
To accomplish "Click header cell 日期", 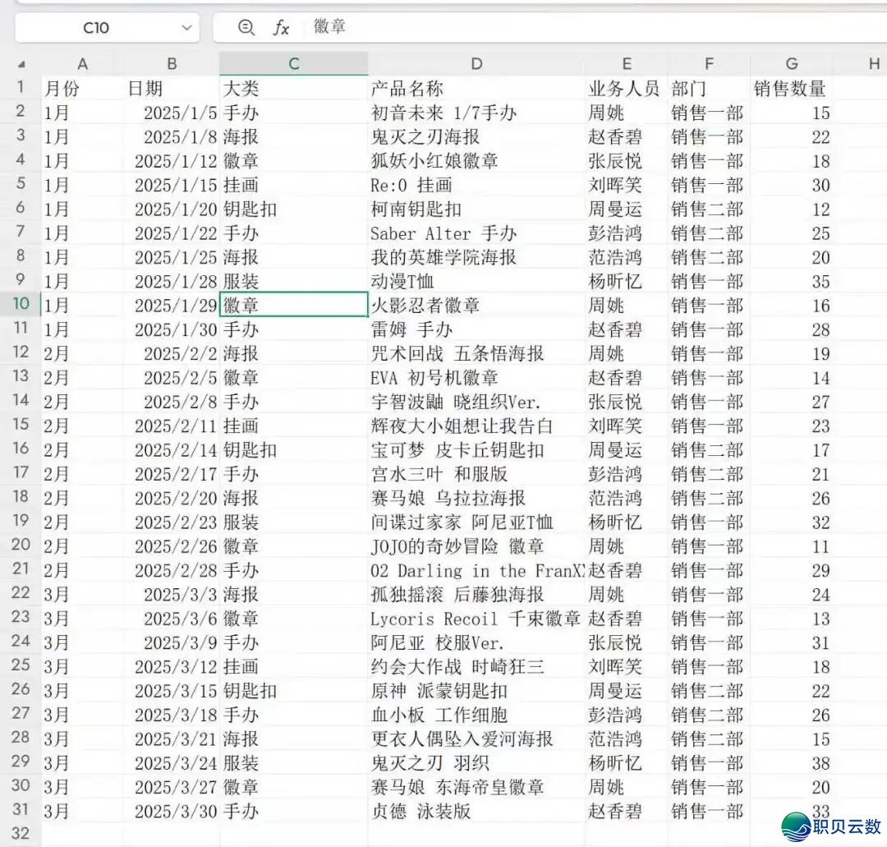I will 172,88.
